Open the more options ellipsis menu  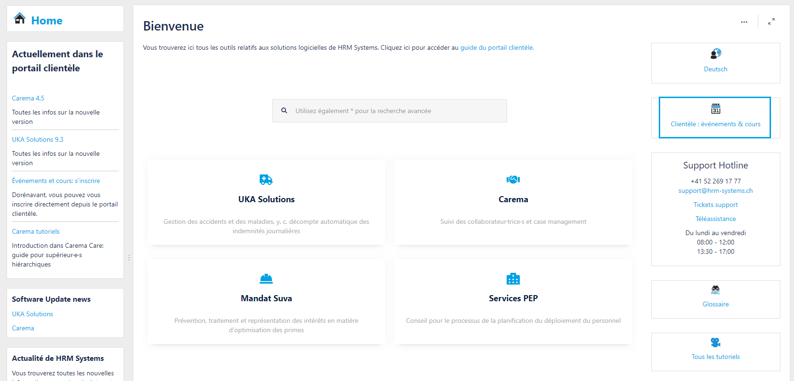click(744, 22)
